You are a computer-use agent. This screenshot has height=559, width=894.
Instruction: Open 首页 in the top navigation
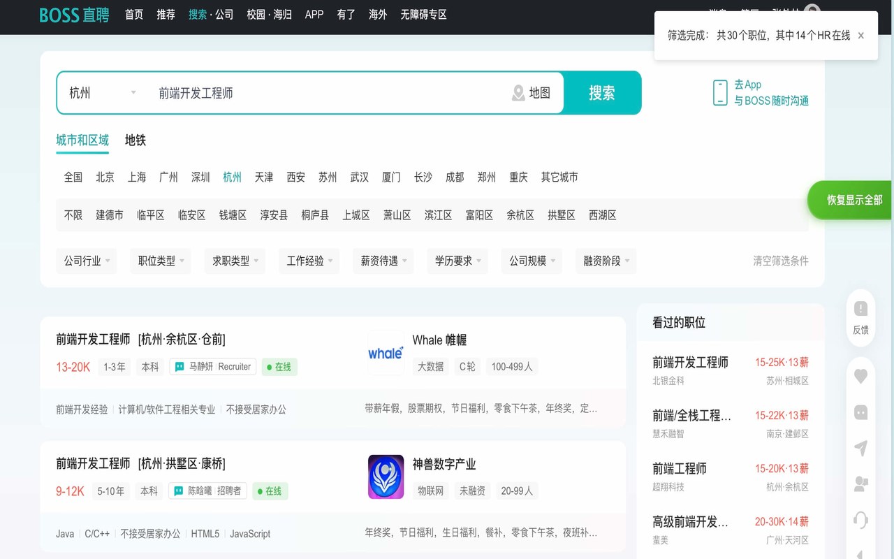pos(134,15)
